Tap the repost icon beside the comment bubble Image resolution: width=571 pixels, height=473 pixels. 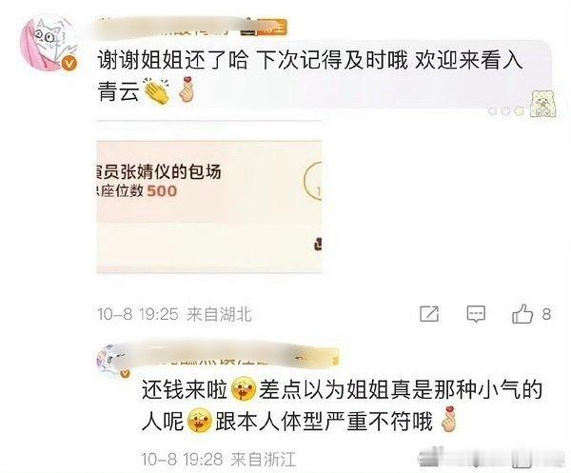pos(429,313)
